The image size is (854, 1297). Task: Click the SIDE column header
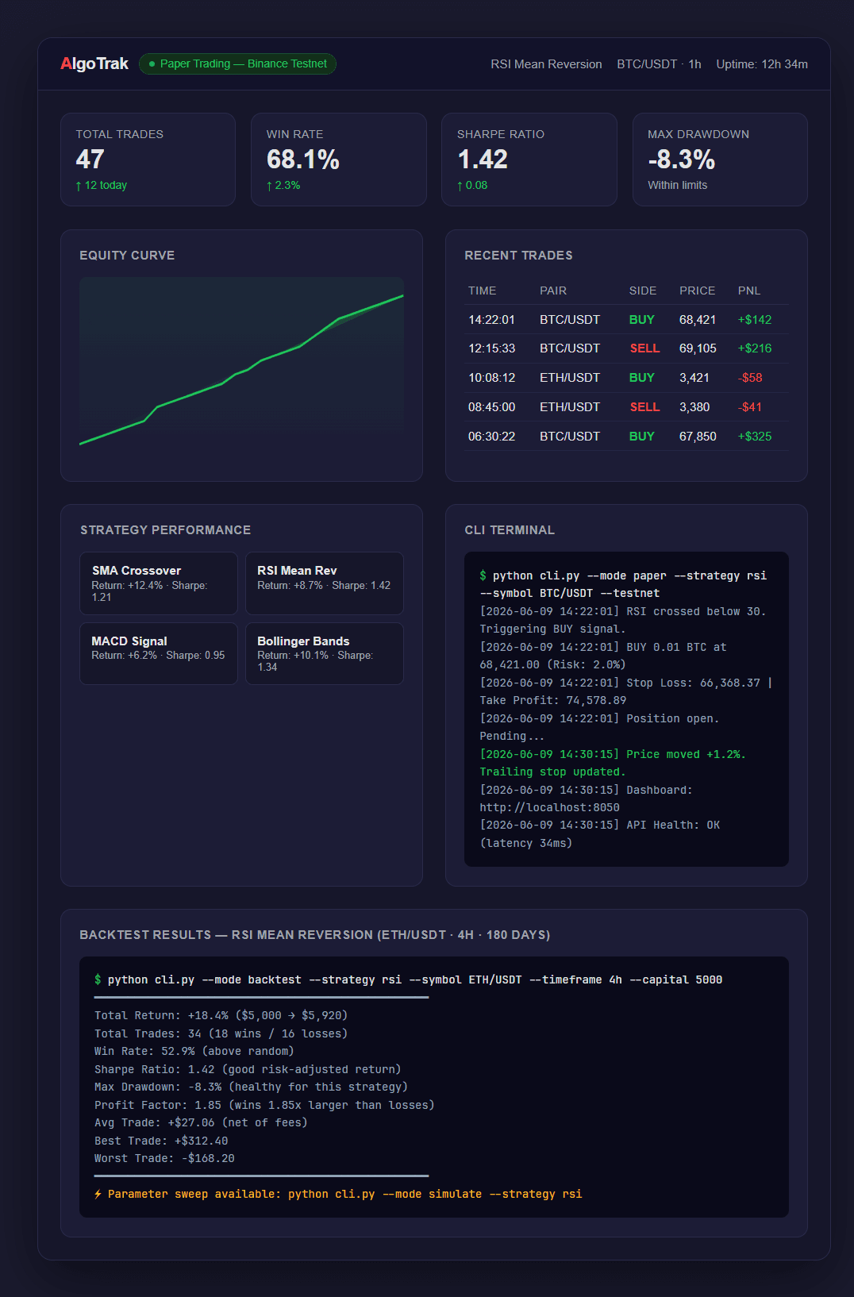click(643, 291)
